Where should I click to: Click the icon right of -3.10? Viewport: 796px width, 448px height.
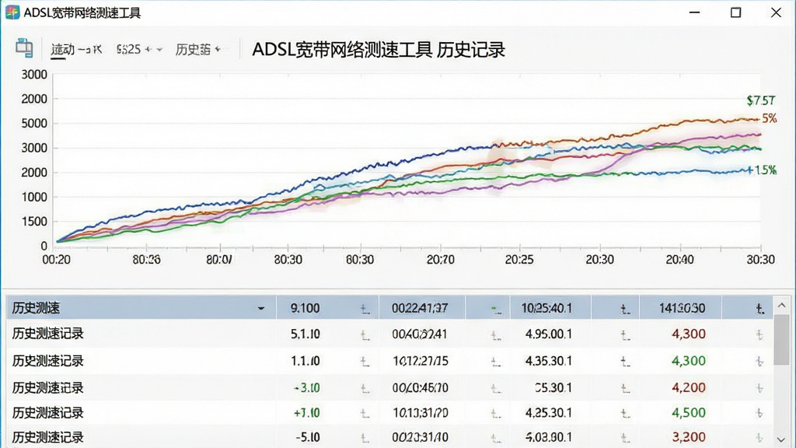tap(365, 389)
